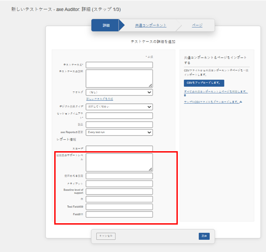The image size is (266, 252).
Task: Click the Baseline level of support field
Action: click(119, 191)
